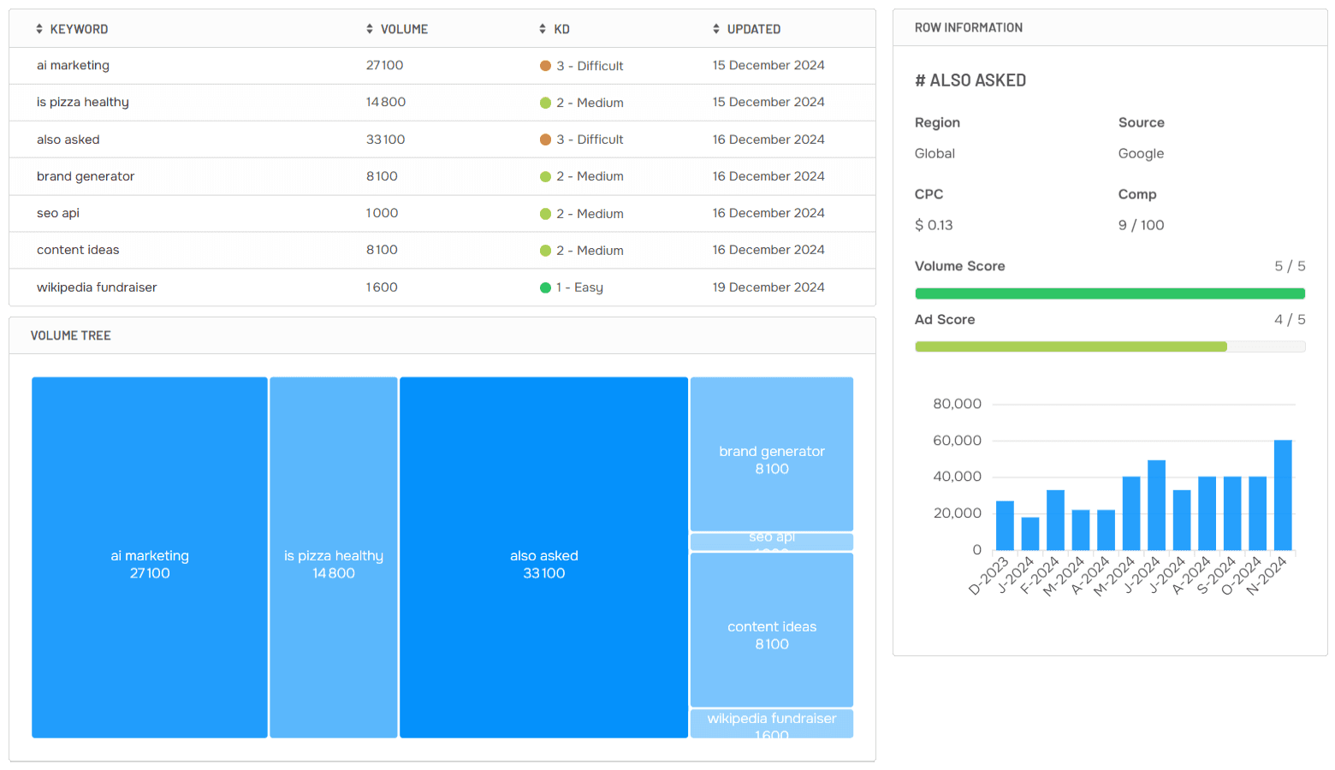The width and height of the screenshot is (1335, 770).
Task: Click the sort arrows beside the Volume header
Action: (x=370, y=29)
